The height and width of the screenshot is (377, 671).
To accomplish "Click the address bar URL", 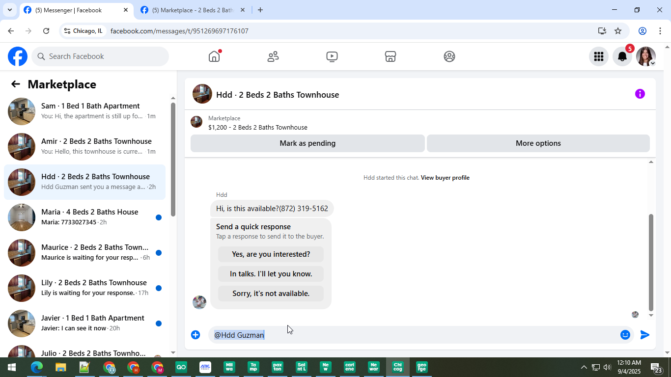I will [179, 31].
